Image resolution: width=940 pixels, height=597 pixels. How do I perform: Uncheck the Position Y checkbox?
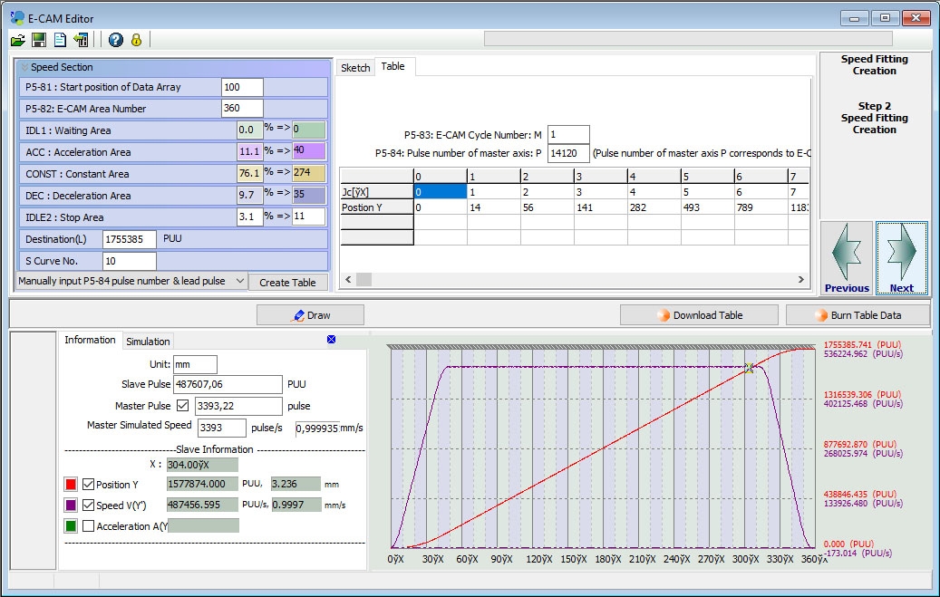(x=88, y=484)
